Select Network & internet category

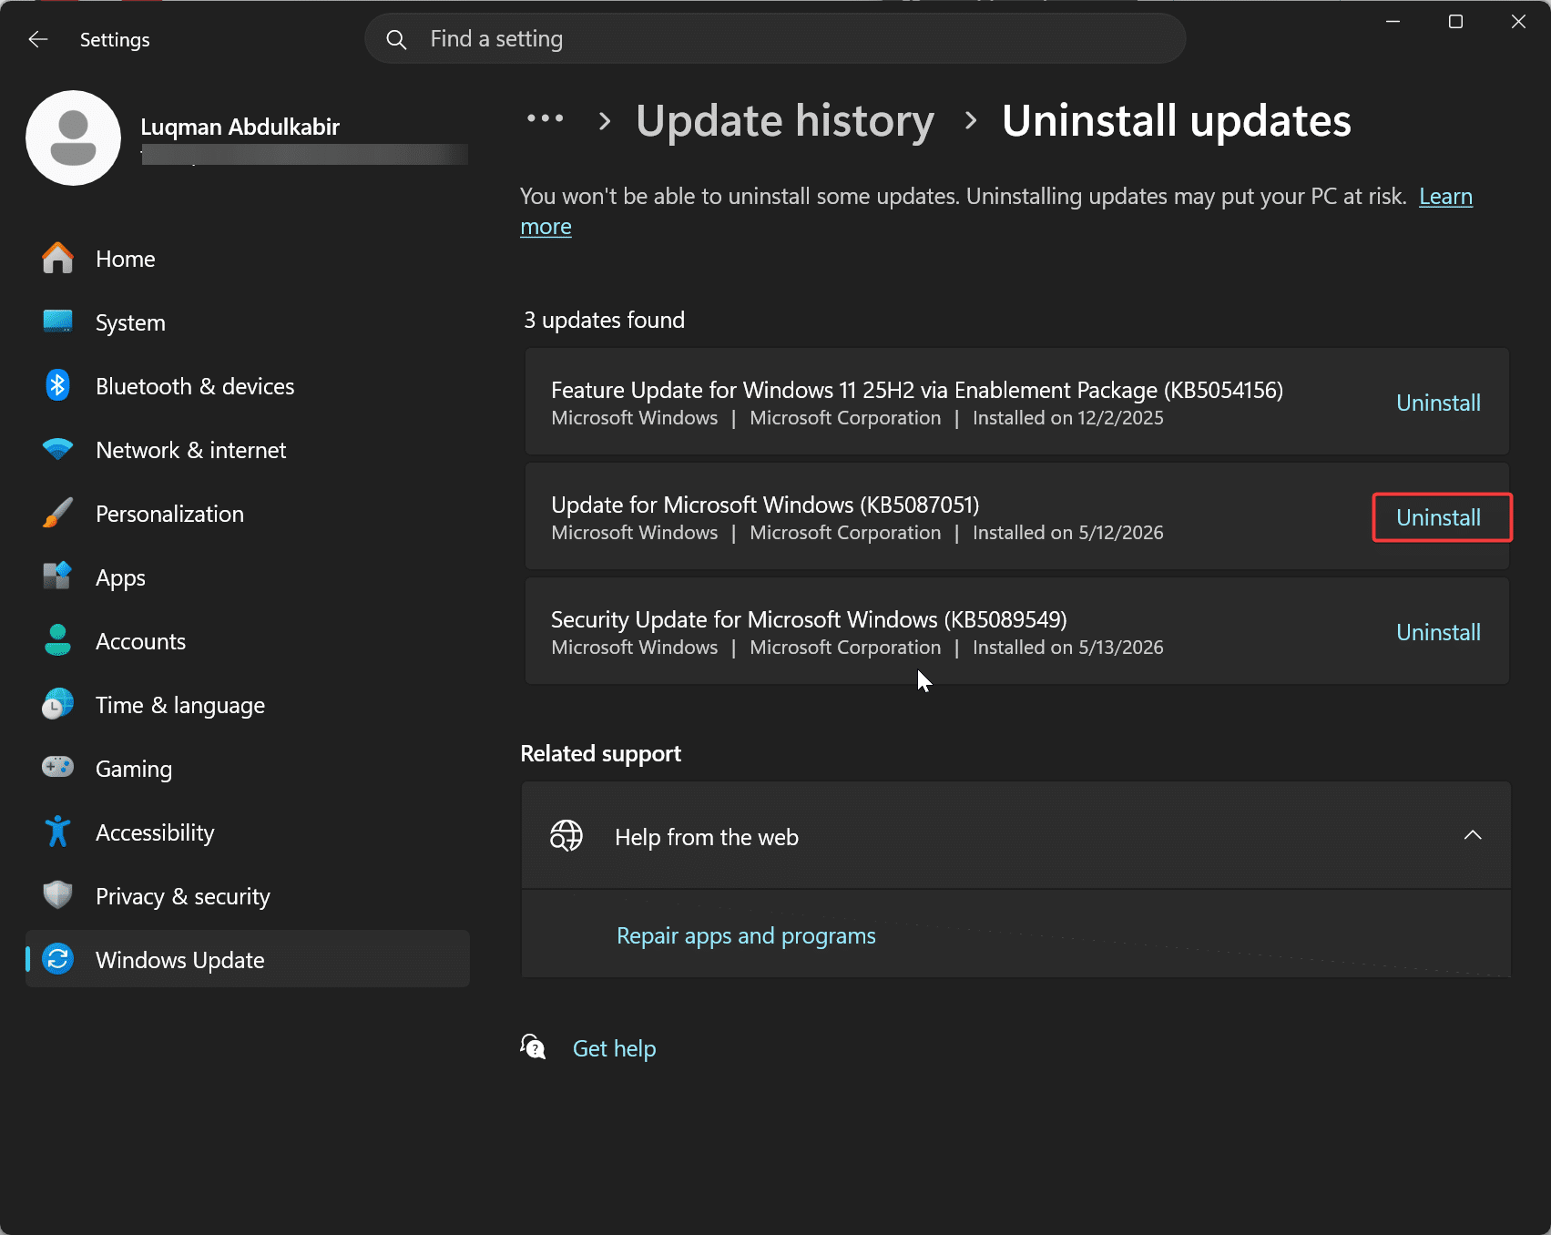point(248,450)
